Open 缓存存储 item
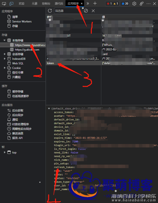The width and height of the screenshot is (158, 203). coord(18,92)
